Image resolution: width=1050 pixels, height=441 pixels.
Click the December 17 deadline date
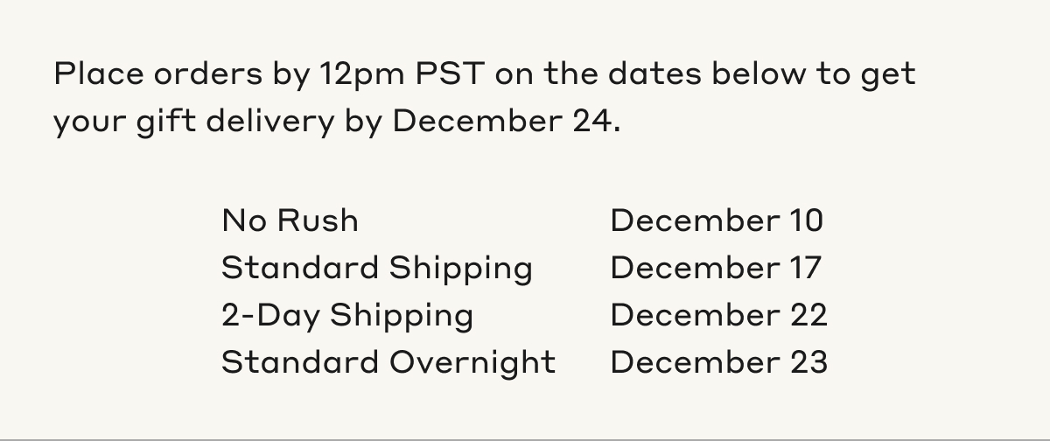[x=716, y=268]
